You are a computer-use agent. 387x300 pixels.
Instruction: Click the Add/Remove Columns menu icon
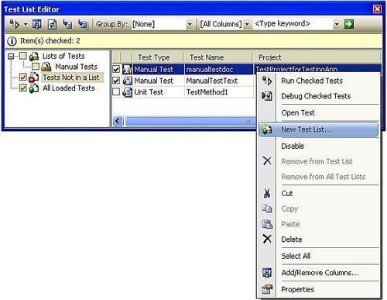[267, 273]
